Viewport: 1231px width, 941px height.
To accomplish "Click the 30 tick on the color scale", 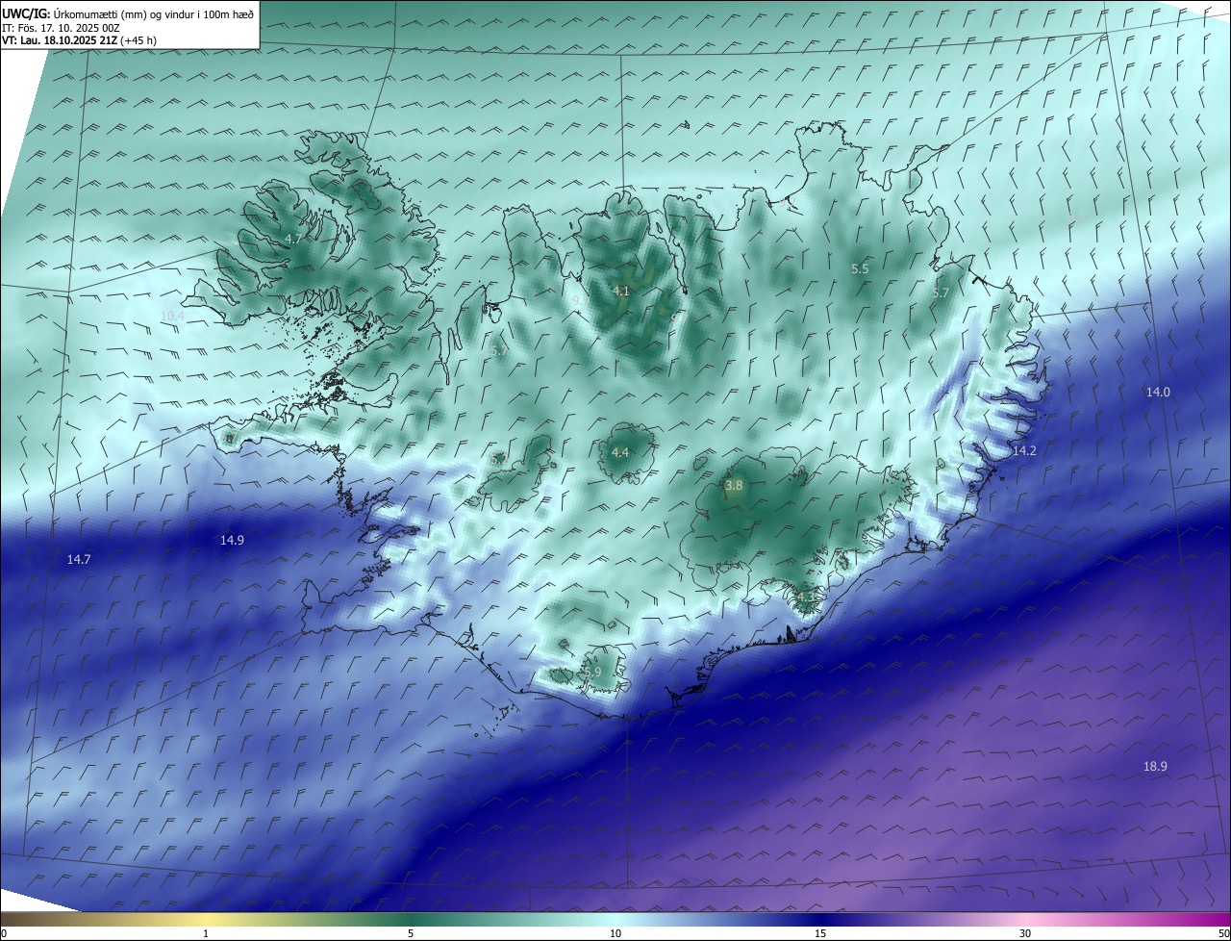I will [1025, 933].
